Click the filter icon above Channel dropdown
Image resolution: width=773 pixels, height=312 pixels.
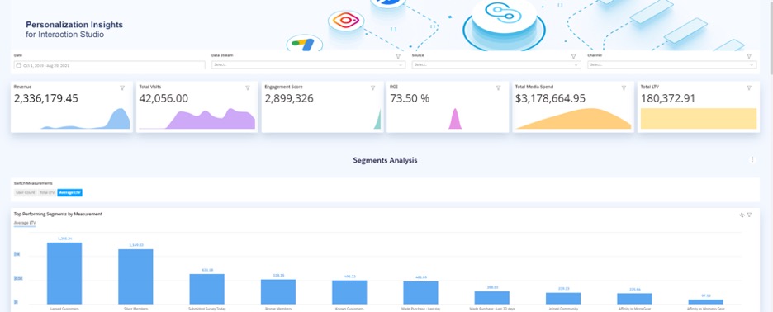749,56
